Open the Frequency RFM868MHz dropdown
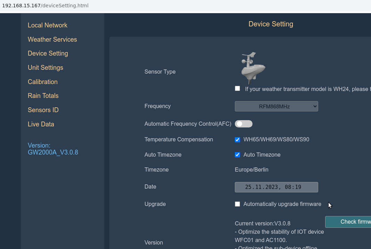 (x=277, y=106)
